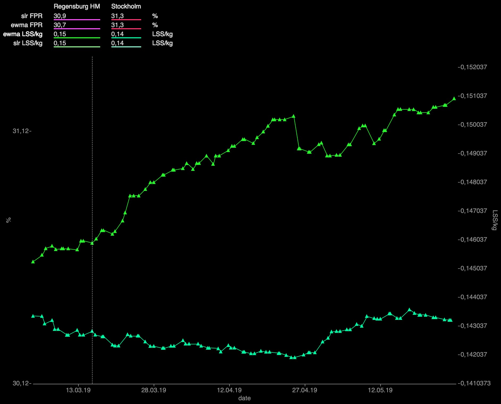Click the 12.05.19 date tick label
The height and width of the screenshot is (404, 501).
click(380, 390)
